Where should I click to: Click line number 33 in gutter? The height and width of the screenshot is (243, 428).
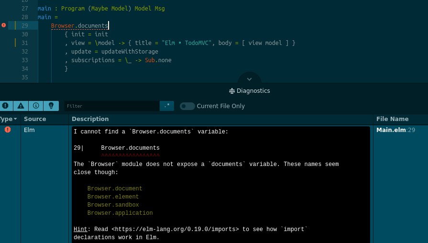click(x=24, y=60)
